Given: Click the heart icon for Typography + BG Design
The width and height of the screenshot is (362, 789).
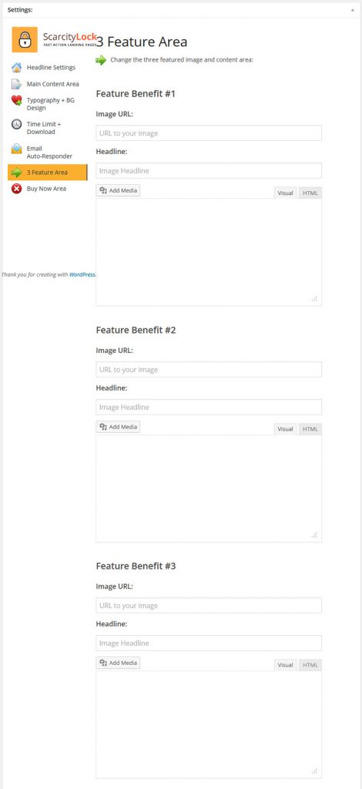Looking at the screenshot, I should click(17, 101).
